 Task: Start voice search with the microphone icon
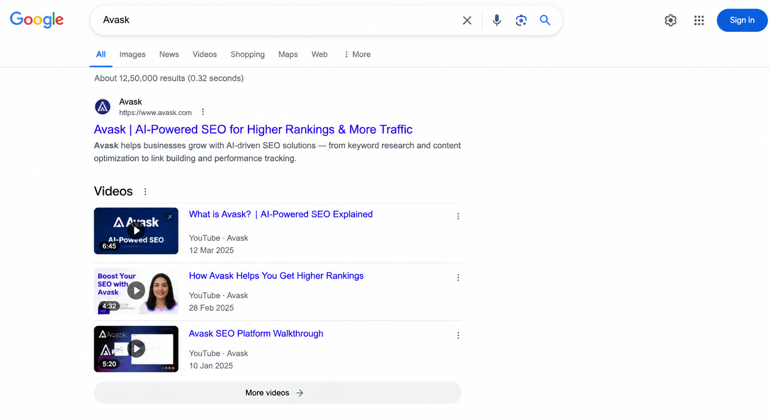[497, 20]
